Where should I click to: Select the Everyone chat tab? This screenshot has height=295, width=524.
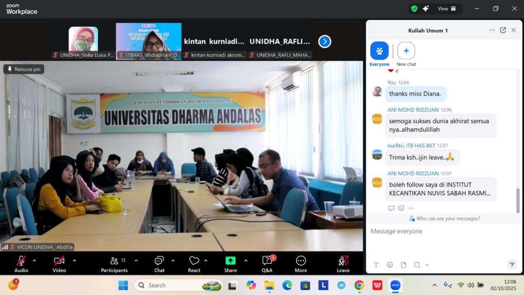pyautogui.click(x=379, y=51)
